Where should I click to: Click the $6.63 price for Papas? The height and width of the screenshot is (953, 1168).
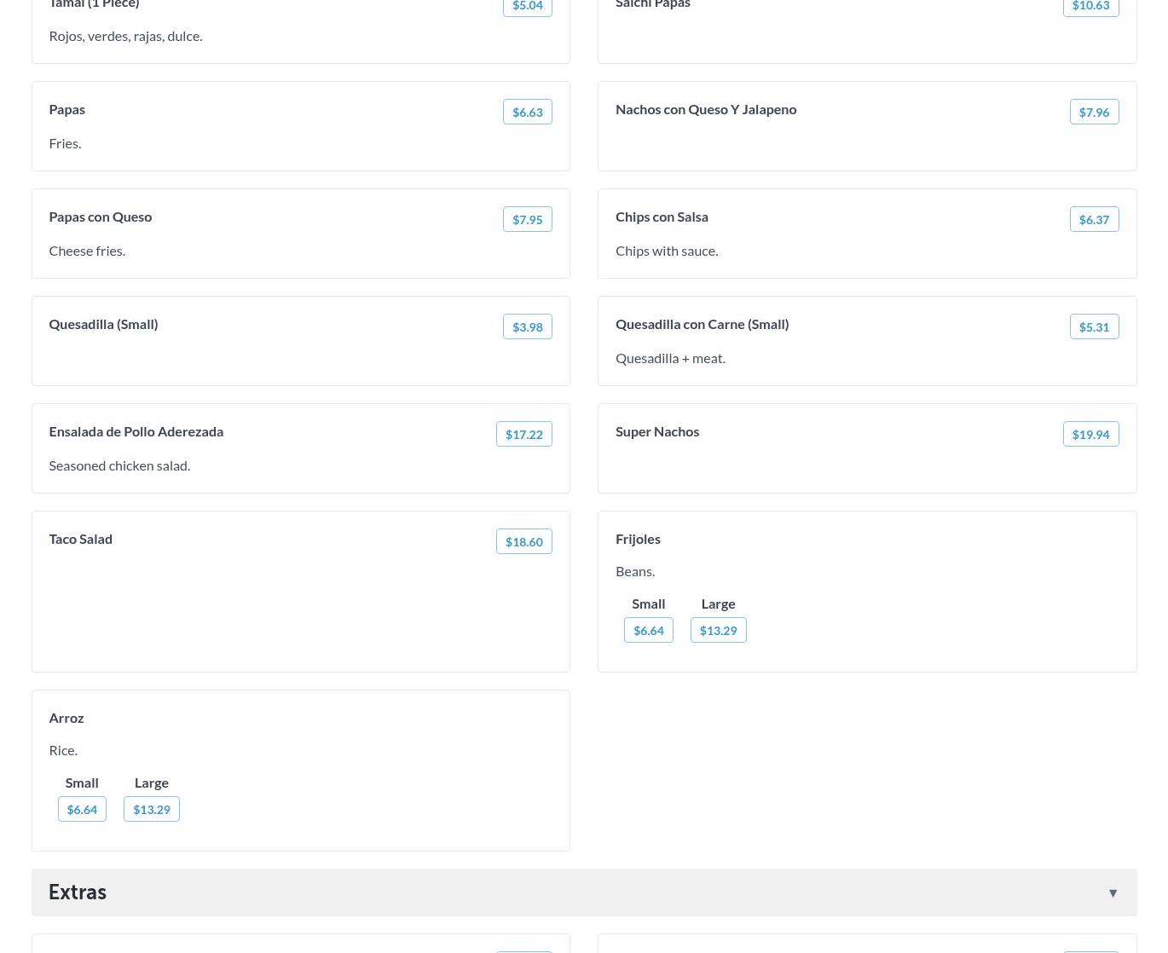click(x=527, y=112)
